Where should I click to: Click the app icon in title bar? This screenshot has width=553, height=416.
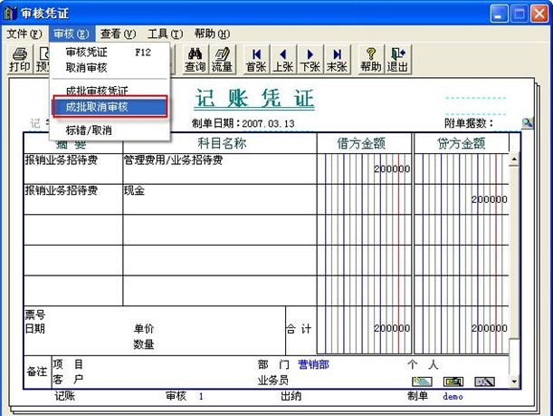pyautogui.click(x=10, y=13)
